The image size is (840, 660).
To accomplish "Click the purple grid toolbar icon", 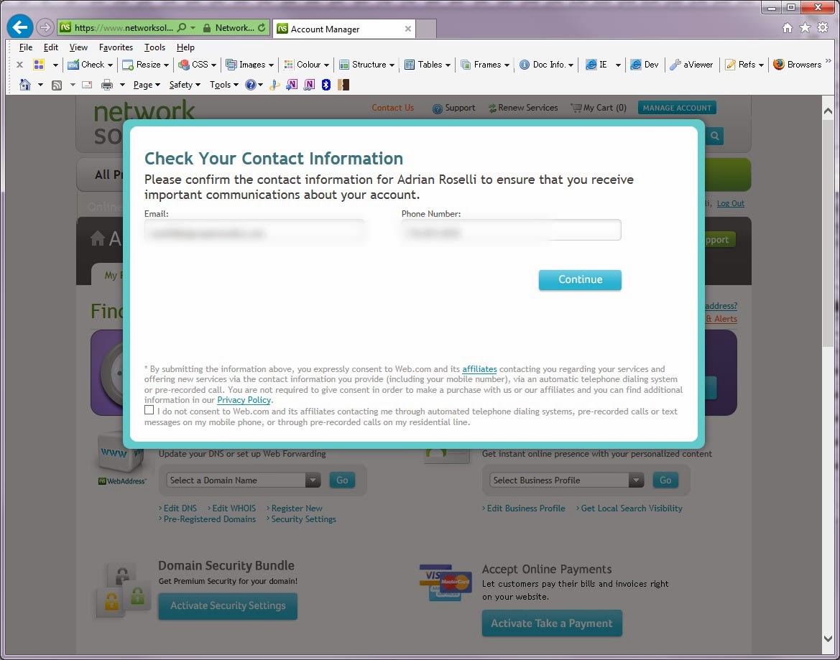I will 39,65.
